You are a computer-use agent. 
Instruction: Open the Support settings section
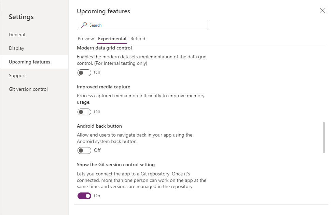(x=17, y=75)
